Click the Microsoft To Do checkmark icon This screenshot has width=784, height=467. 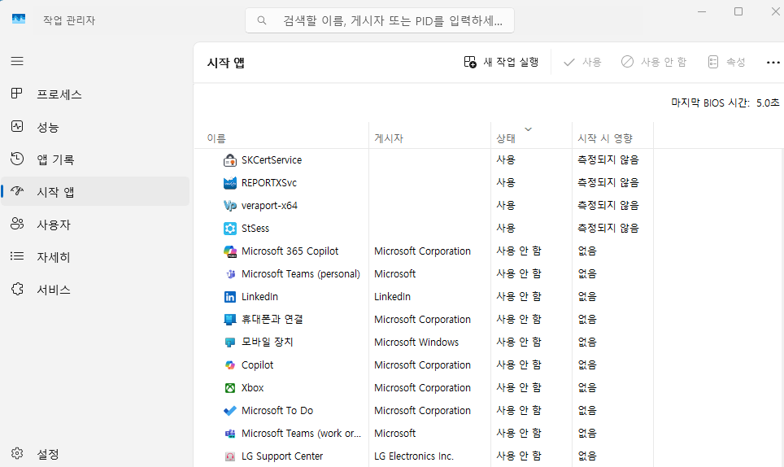[230, 411]
